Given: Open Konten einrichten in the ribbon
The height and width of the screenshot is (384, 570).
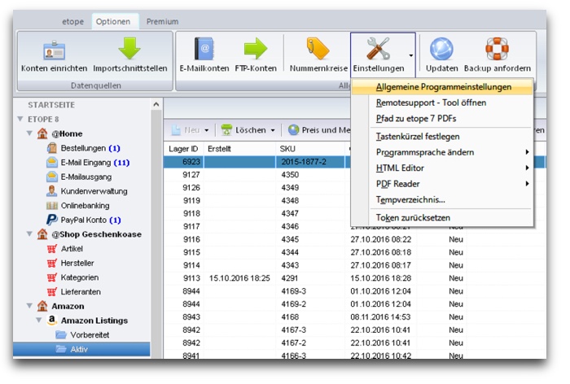Looking at the screenshot, I should 55,55.
